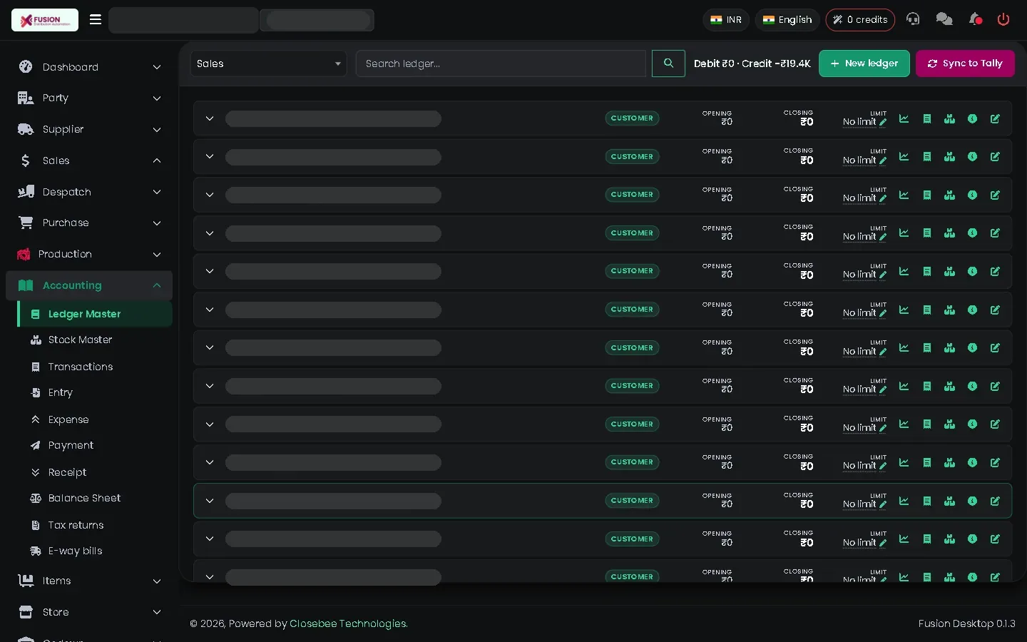1027x642 pixels.
Task: Expand the Despatch menu
Action: tap(89, 192)
